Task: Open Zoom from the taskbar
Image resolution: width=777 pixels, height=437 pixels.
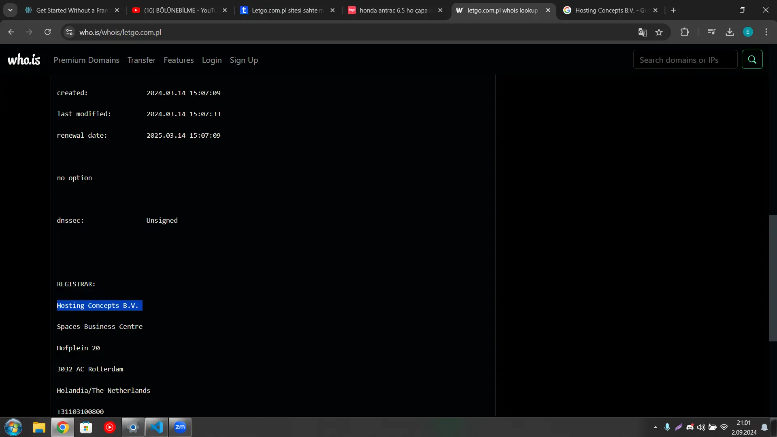Action: click(x=180, y=427)
